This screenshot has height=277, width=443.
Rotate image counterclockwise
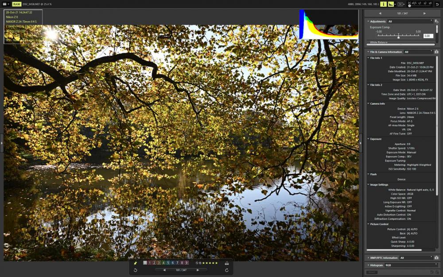point(135,270)
